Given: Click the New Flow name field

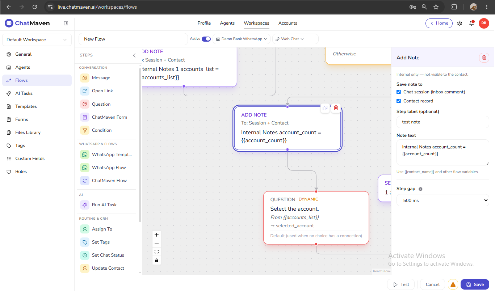Looking at the screenshot, I should pyautogui.click(x=133, y=39).
